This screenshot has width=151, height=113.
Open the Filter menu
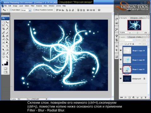33,6
